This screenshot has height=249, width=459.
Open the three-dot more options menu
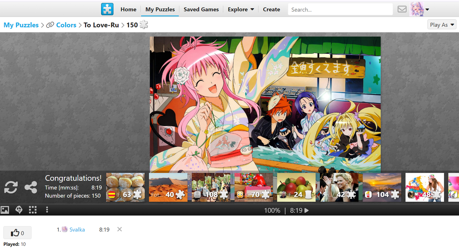(47, 210)
